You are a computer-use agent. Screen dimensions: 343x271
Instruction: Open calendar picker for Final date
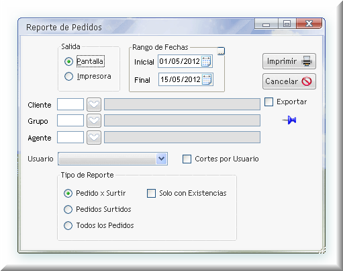tap(207, 79)
